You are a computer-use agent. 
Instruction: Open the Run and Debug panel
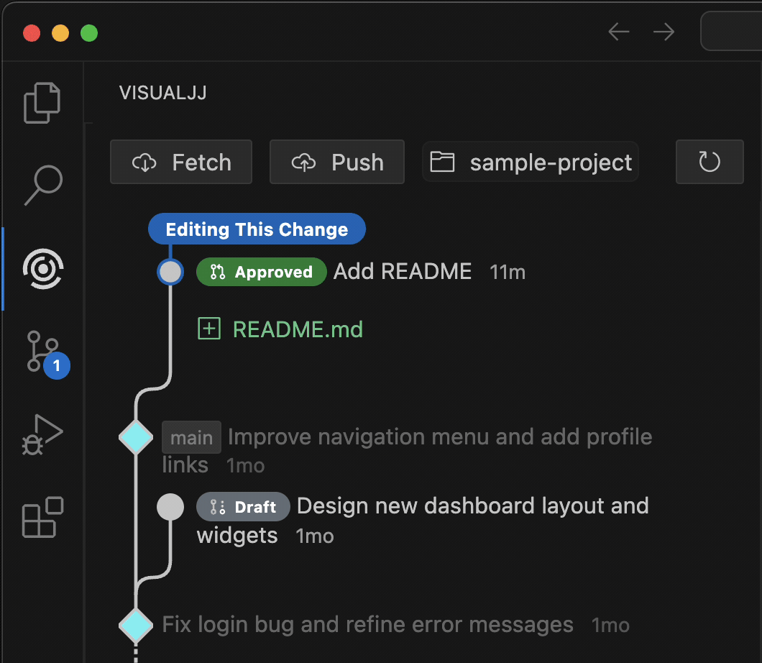click(42, 435)
